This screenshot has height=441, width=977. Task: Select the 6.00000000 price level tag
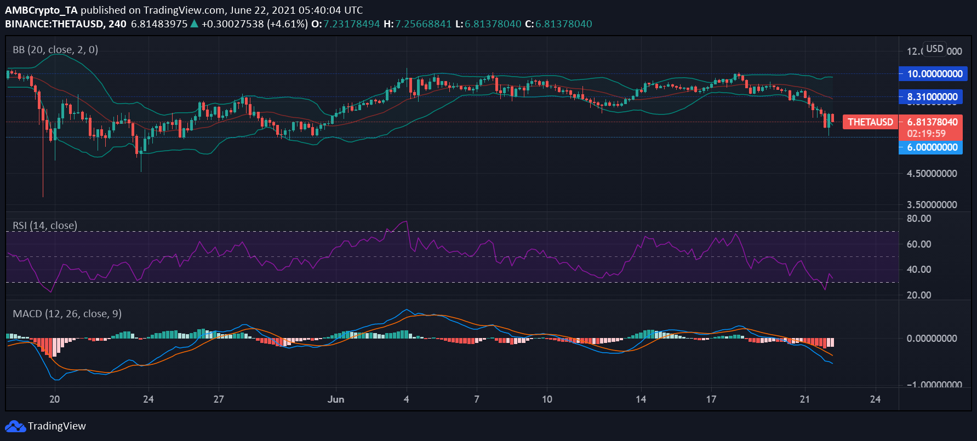(931, 147)
